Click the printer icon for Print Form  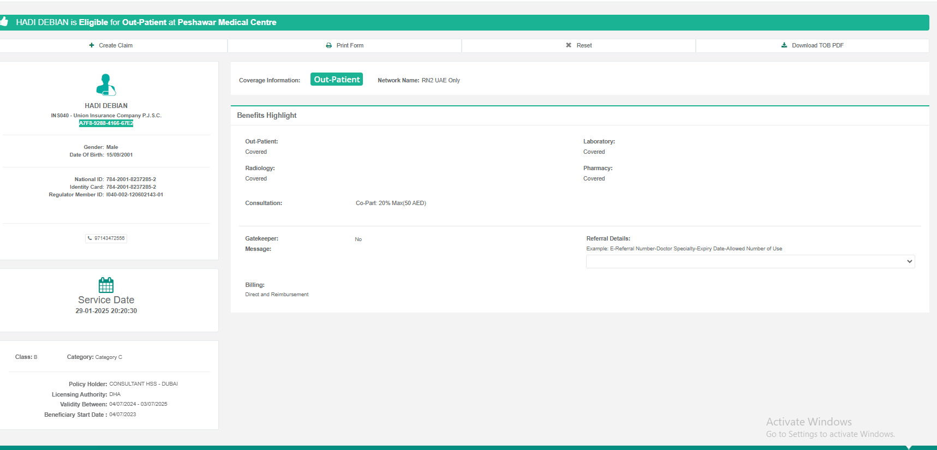tap(329, 45)
